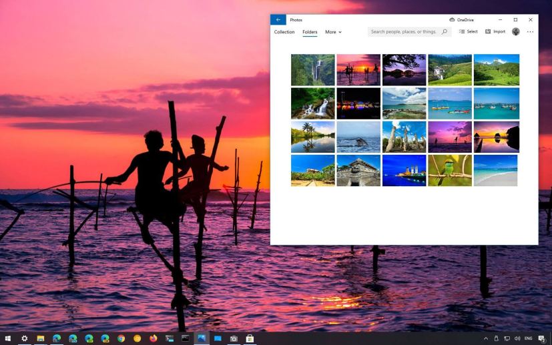Click the search magnifier icon
This screenshot has width=552, height=345.
click(445, 32)
